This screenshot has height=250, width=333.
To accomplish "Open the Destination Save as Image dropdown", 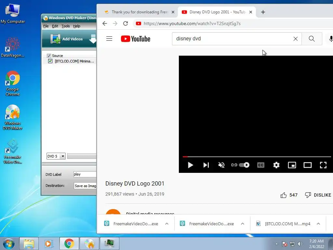I will point(85,186).
